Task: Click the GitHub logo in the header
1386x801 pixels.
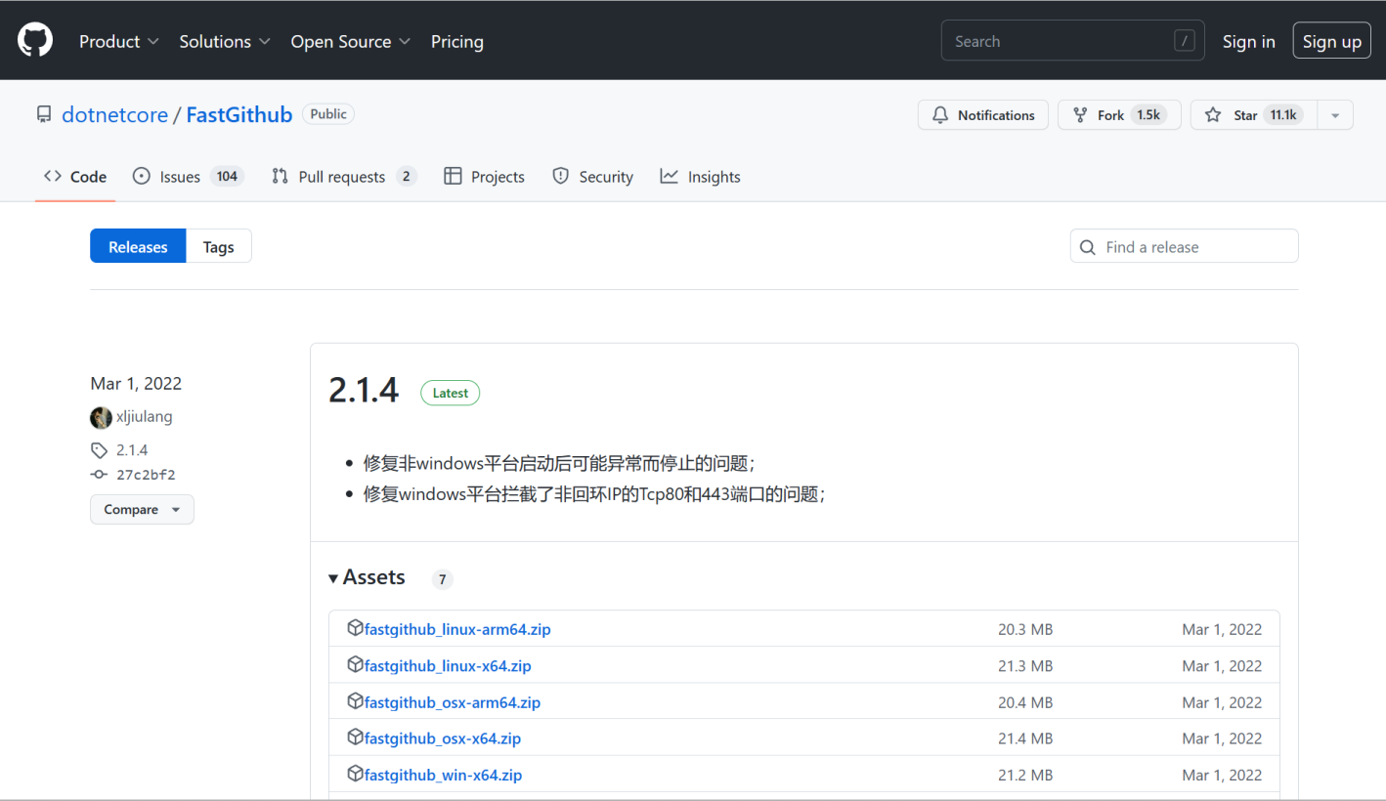Action: point(34,39)
